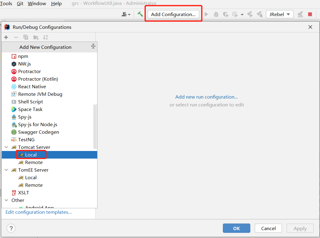This screenshot has width=320, height=238.
Task: Click the red Stop square icon
Action: 310,14
